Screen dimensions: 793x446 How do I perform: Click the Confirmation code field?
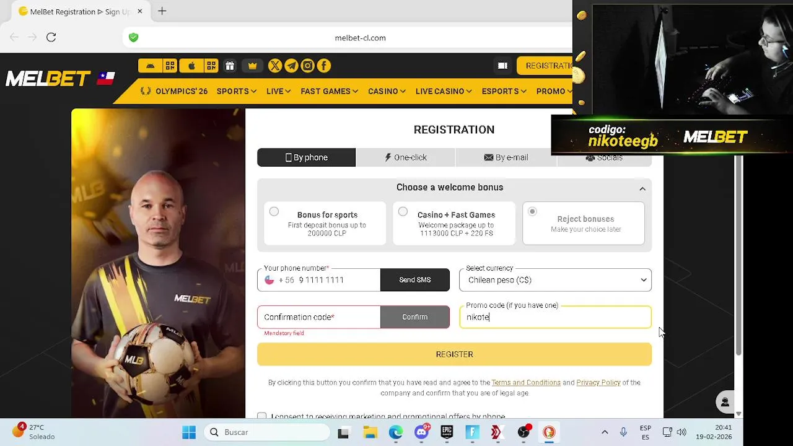click(319, 317)
